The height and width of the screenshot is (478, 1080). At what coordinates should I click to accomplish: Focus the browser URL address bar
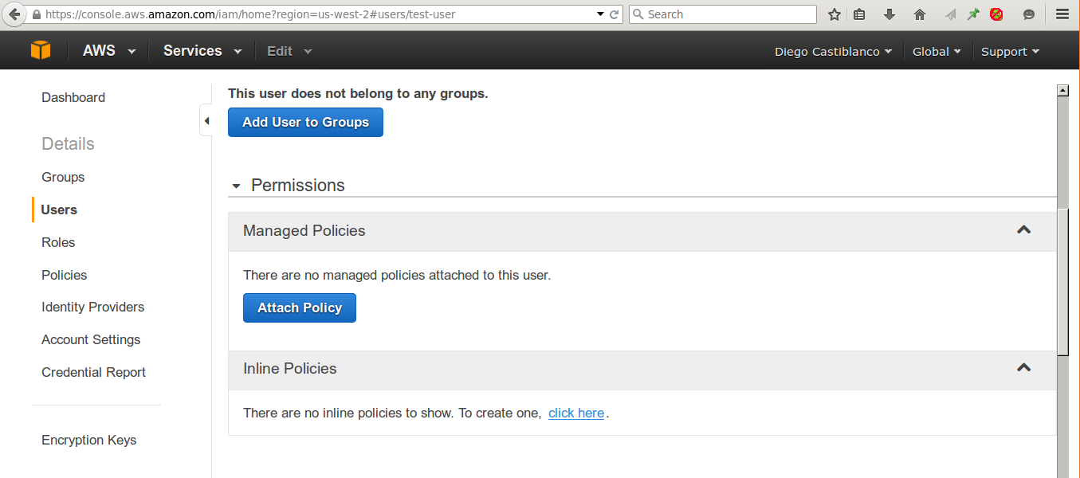(x=319, y=14)
